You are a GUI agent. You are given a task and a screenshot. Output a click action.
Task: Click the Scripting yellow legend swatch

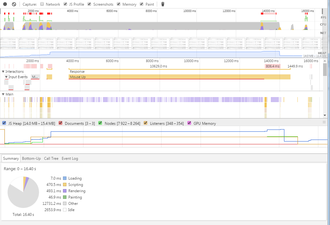coord(65,185)
